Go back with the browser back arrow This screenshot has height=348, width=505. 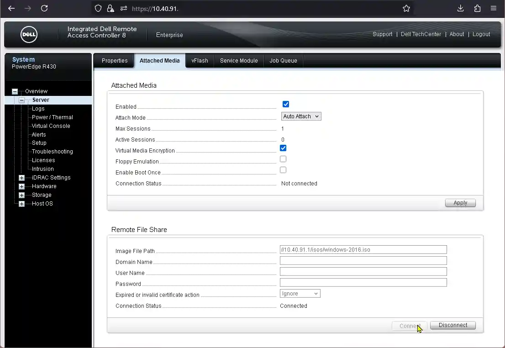[x=11, y=8]
